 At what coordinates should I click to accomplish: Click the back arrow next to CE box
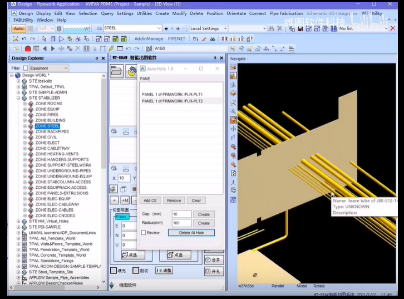[166, 28]
